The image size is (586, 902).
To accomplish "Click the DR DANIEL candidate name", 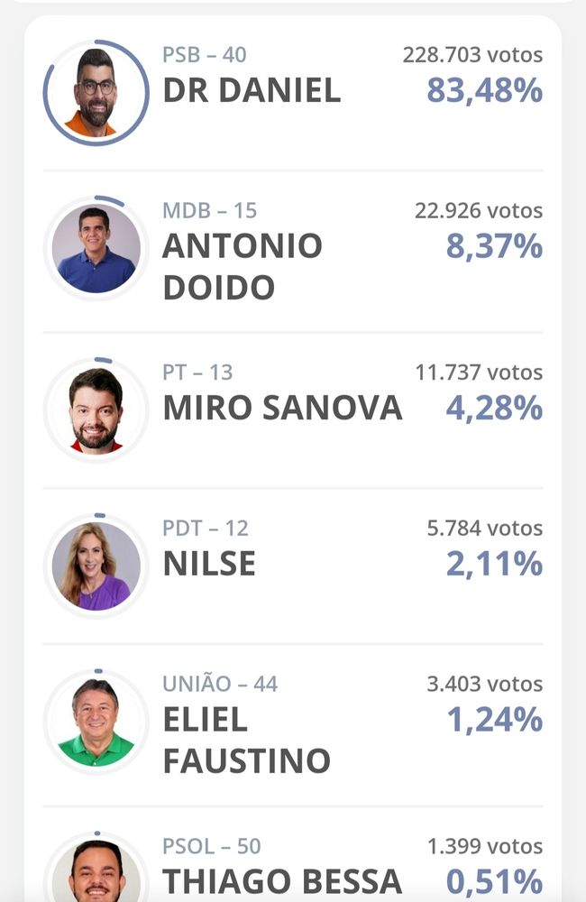I will [252, 91].
